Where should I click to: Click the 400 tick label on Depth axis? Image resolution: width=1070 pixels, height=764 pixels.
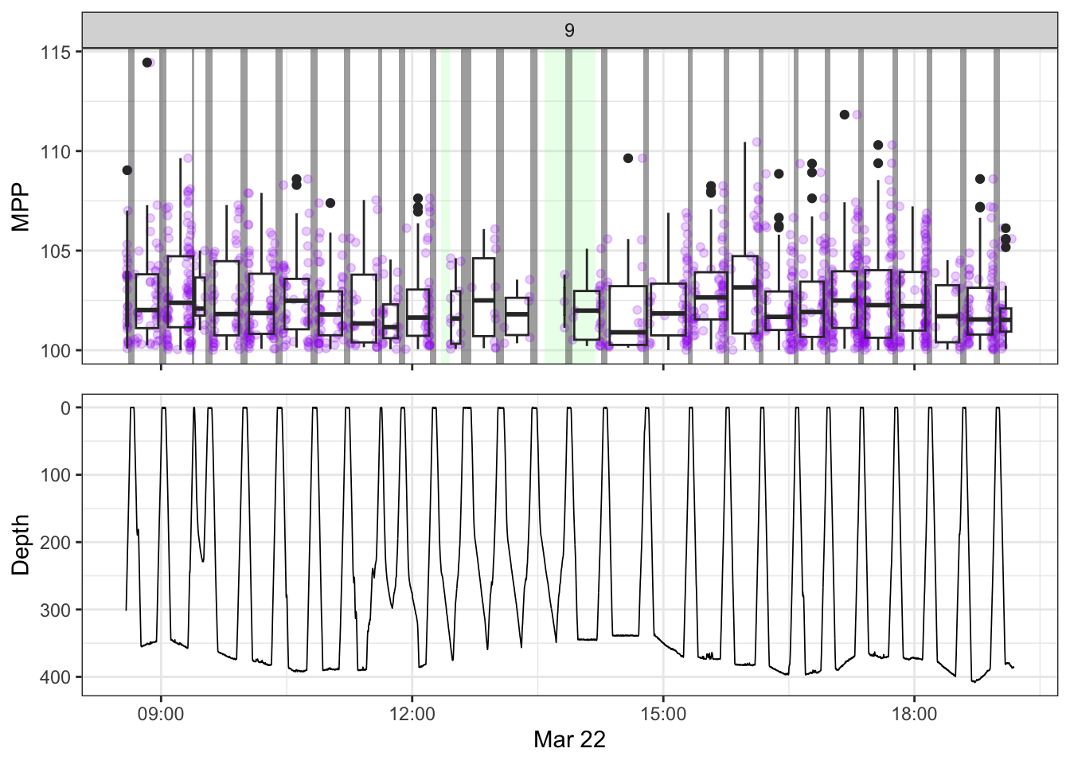(56, 677)
